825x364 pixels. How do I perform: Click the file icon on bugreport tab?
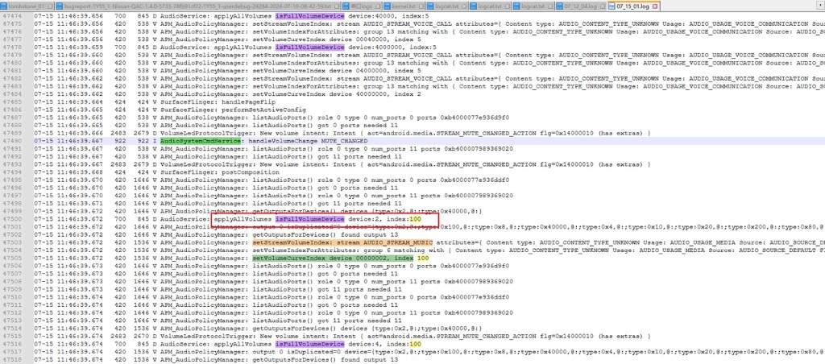(x=60, y=6)
